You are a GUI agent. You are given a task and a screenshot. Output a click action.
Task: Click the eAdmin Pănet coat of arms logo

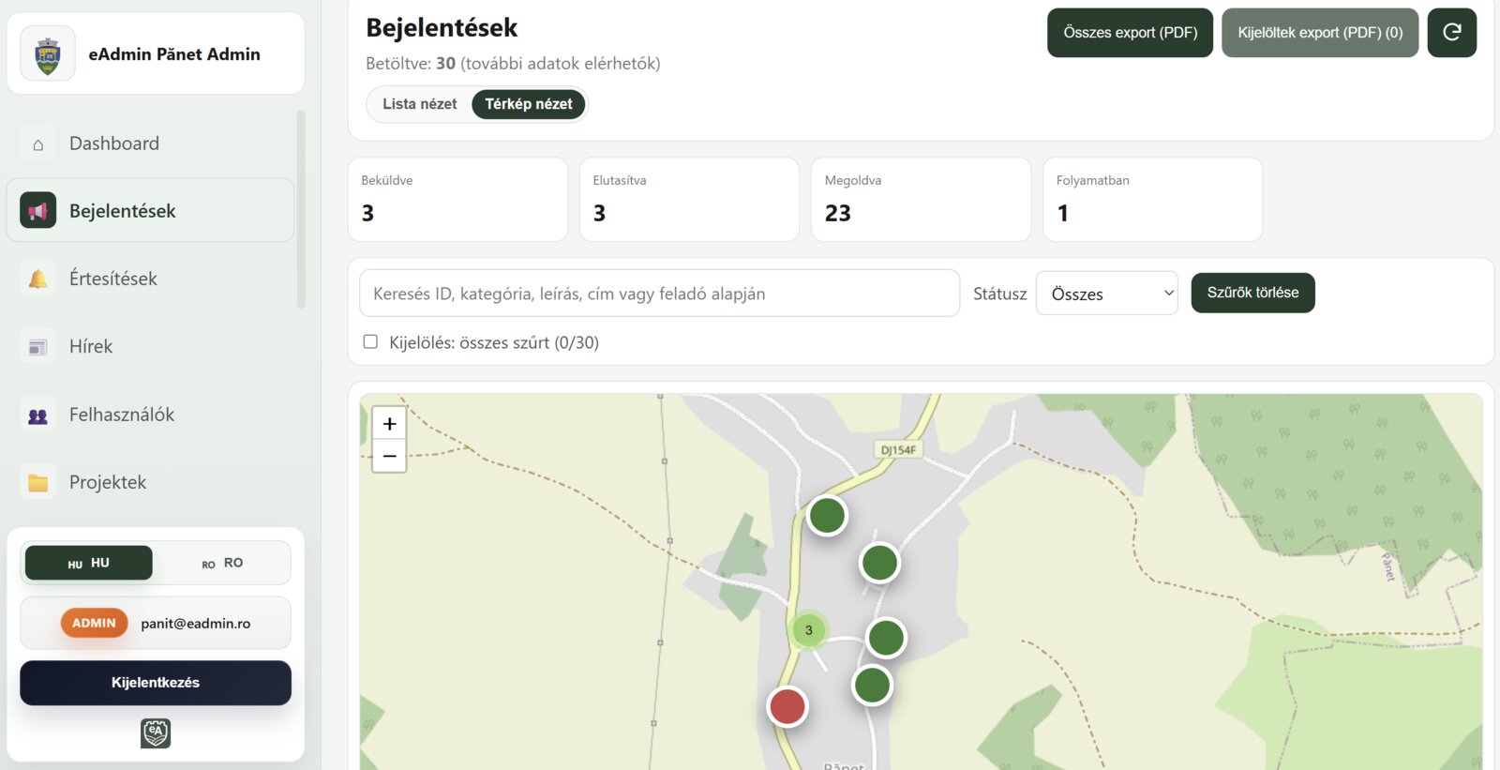[48, 53]
